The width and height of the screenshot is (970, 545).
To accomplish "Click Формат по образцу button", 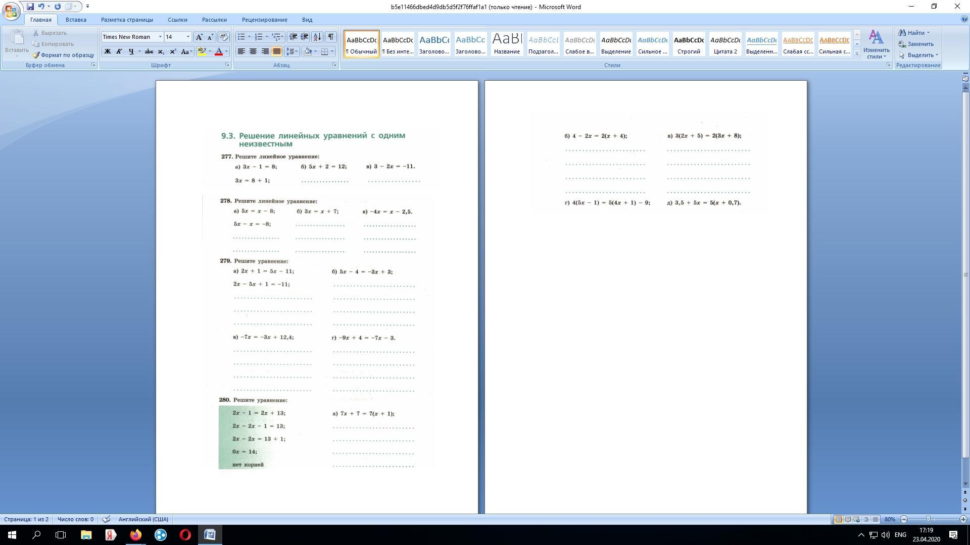I will click(63, 55).
